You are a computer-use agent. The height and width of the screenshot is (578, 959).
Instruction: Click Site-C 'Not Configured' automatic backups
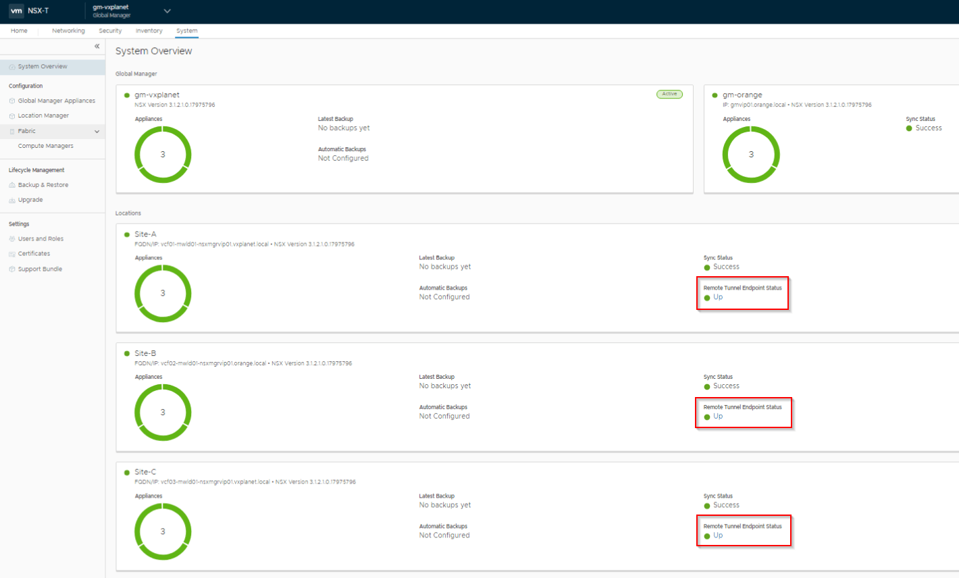[x=444, y=535]
